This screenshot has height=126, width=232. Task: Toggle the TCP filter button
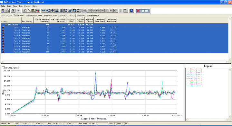(x=89, y=11)
